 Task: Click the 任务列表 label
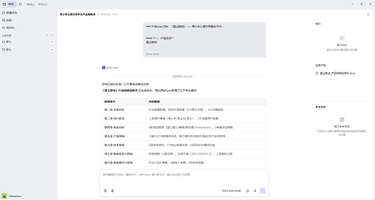[x=7, y=36]
